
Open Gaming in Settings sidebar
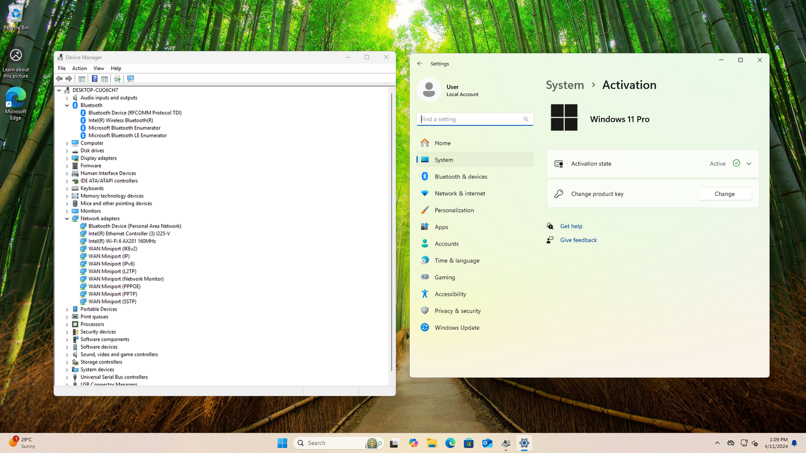(475, 277)
